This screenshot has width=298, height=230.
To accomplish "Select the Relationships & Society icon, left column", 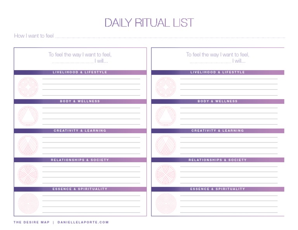I will pos(28,174).
